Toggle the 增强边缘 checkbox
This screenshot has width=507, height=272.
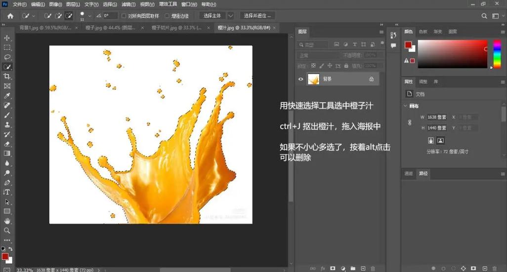(x=167, y=16)
